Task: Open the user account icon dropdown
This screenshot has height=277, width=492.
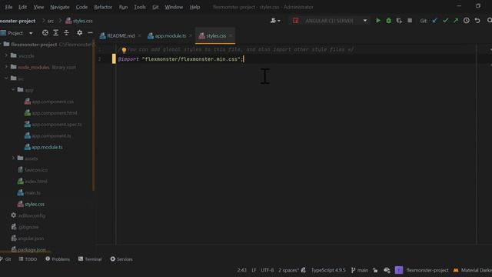Action: (275, 21)
